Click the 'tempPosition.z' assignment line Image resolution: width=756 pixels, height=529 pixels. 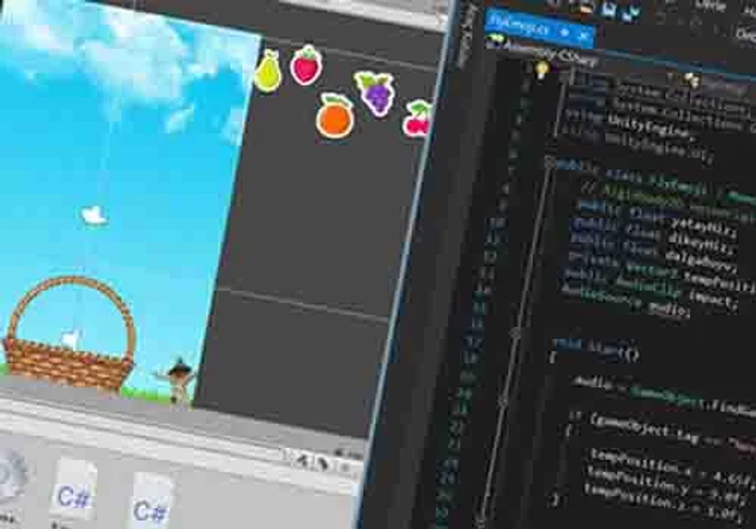point(664,504)
